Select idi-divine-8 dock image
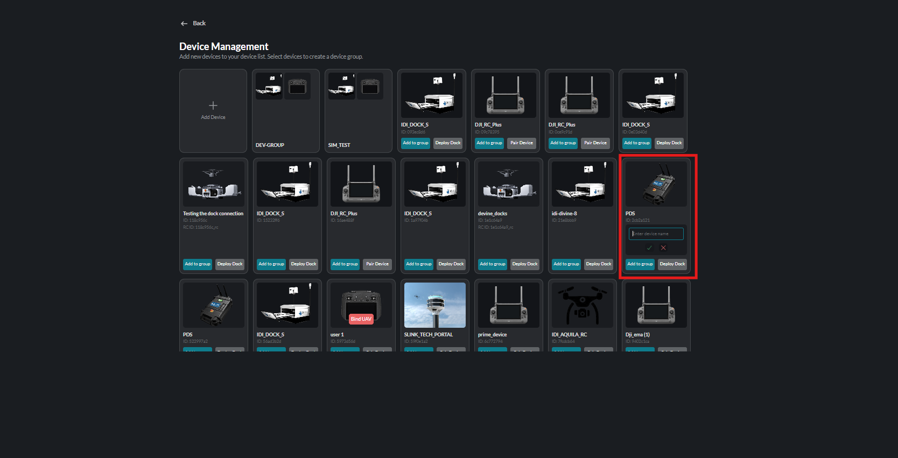The height and width of the screenshot is (458, 898). [583, 184]
